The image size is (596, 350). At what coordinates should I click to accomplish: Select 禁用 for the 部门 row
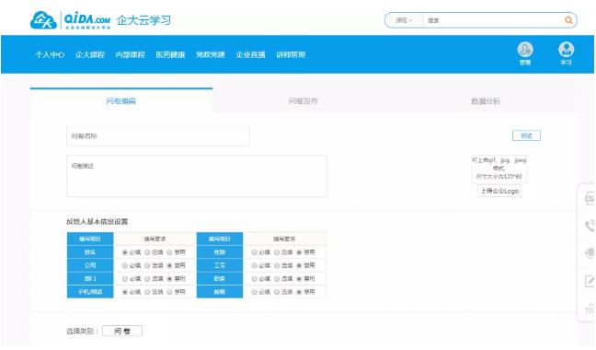pyautogui.click(x=169, y=279)
